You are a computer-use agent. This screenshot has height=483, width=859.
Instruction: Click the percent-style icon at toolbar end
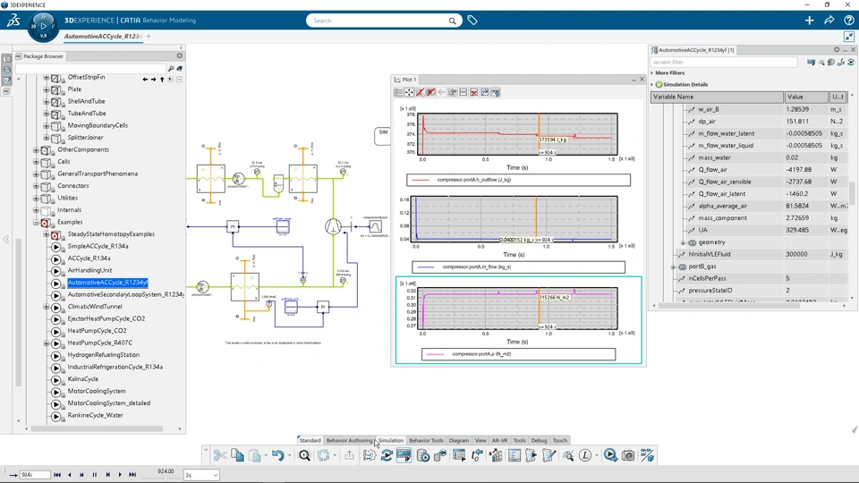coord(647,455)
